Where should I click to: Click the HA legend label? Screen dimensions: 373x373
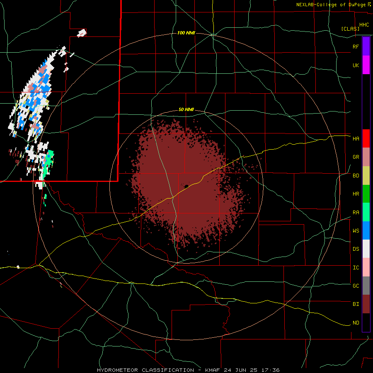tap(356, 139)
